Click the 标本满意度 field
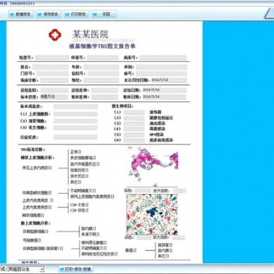This screenshot has height=274, width=274. tap(75, 107)
